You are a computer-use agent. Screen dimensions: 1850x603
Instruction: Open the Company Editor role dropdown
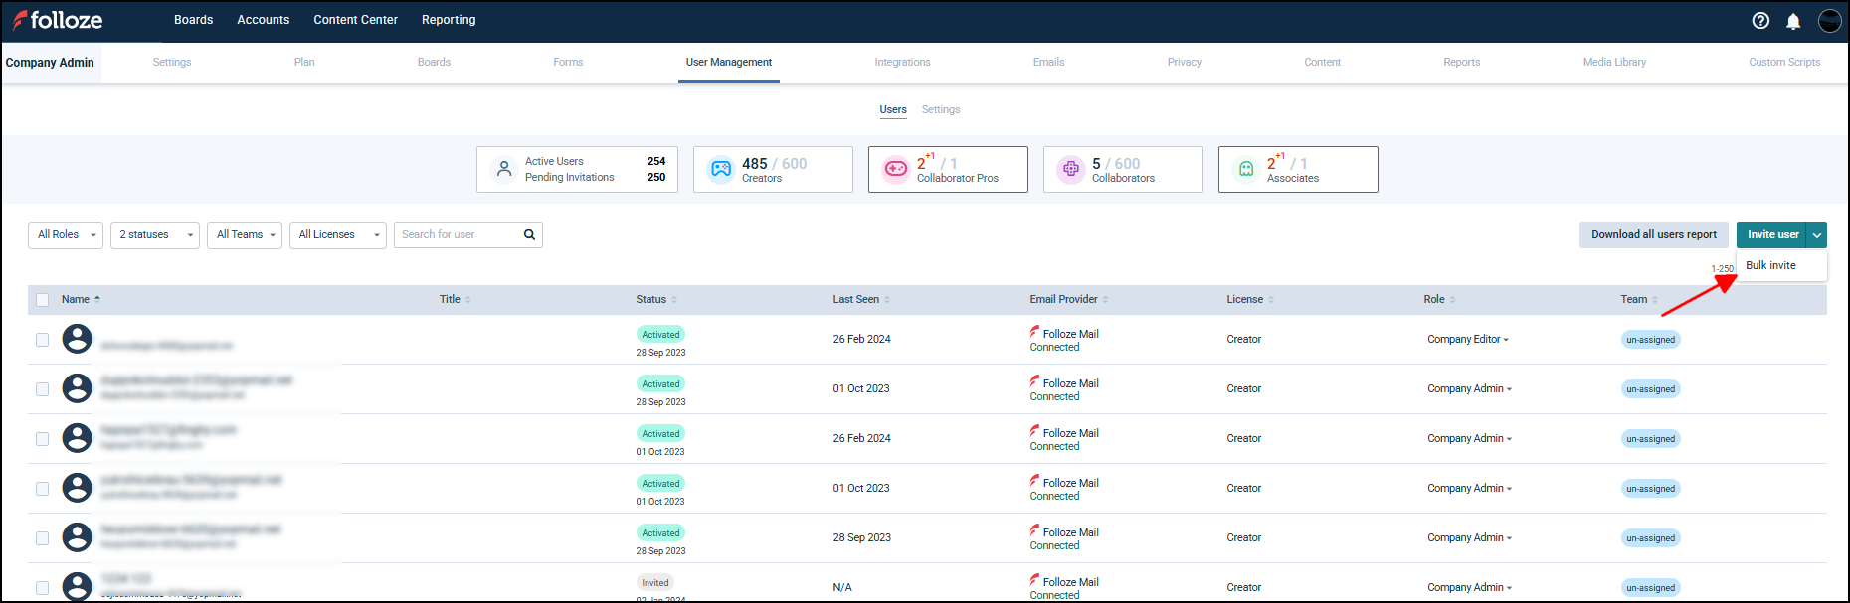(x=1468, y=340)
